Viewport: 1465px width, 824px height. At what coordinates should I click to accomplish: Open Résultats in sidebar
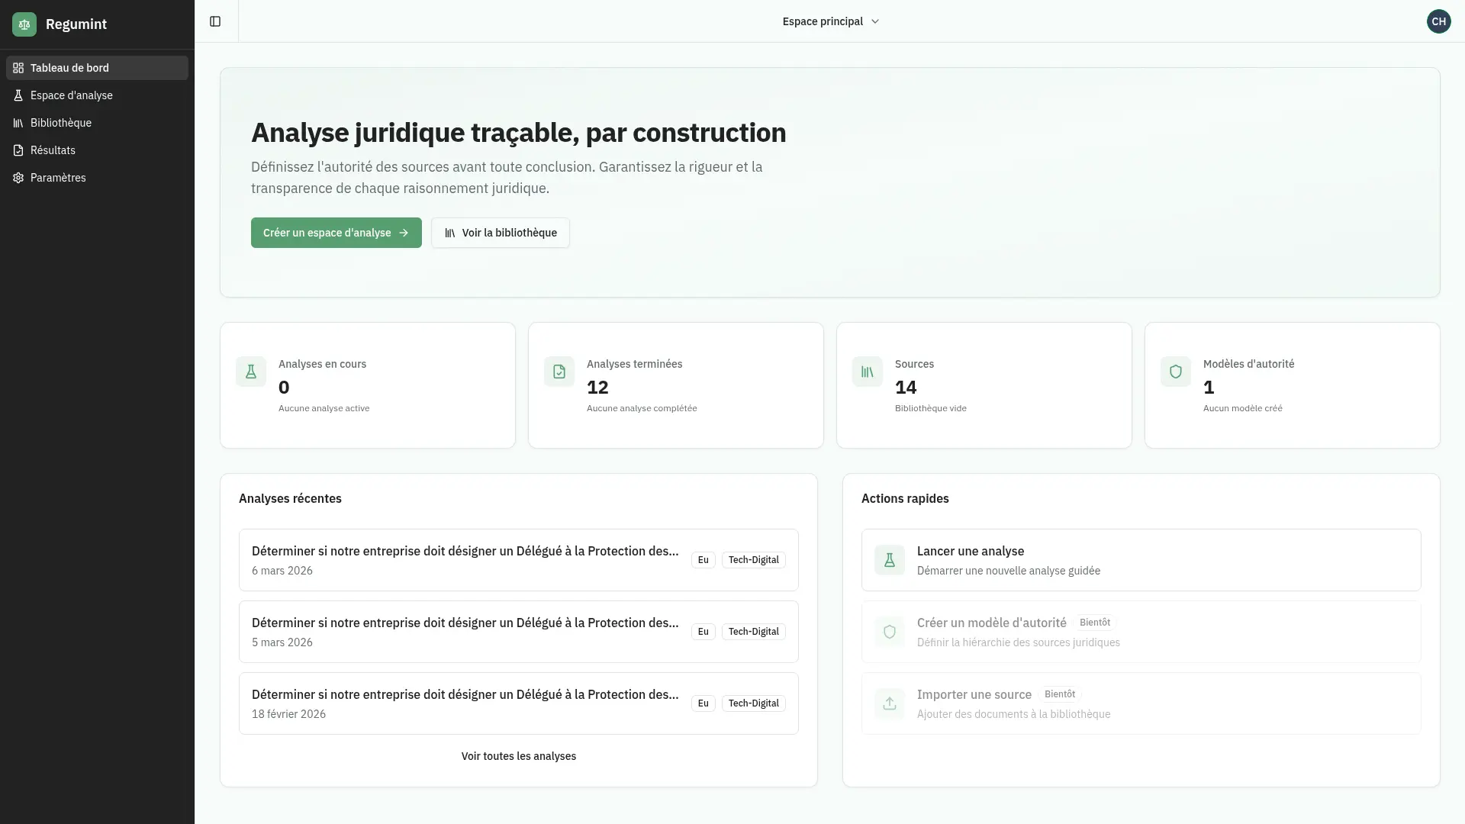point(97,150)
